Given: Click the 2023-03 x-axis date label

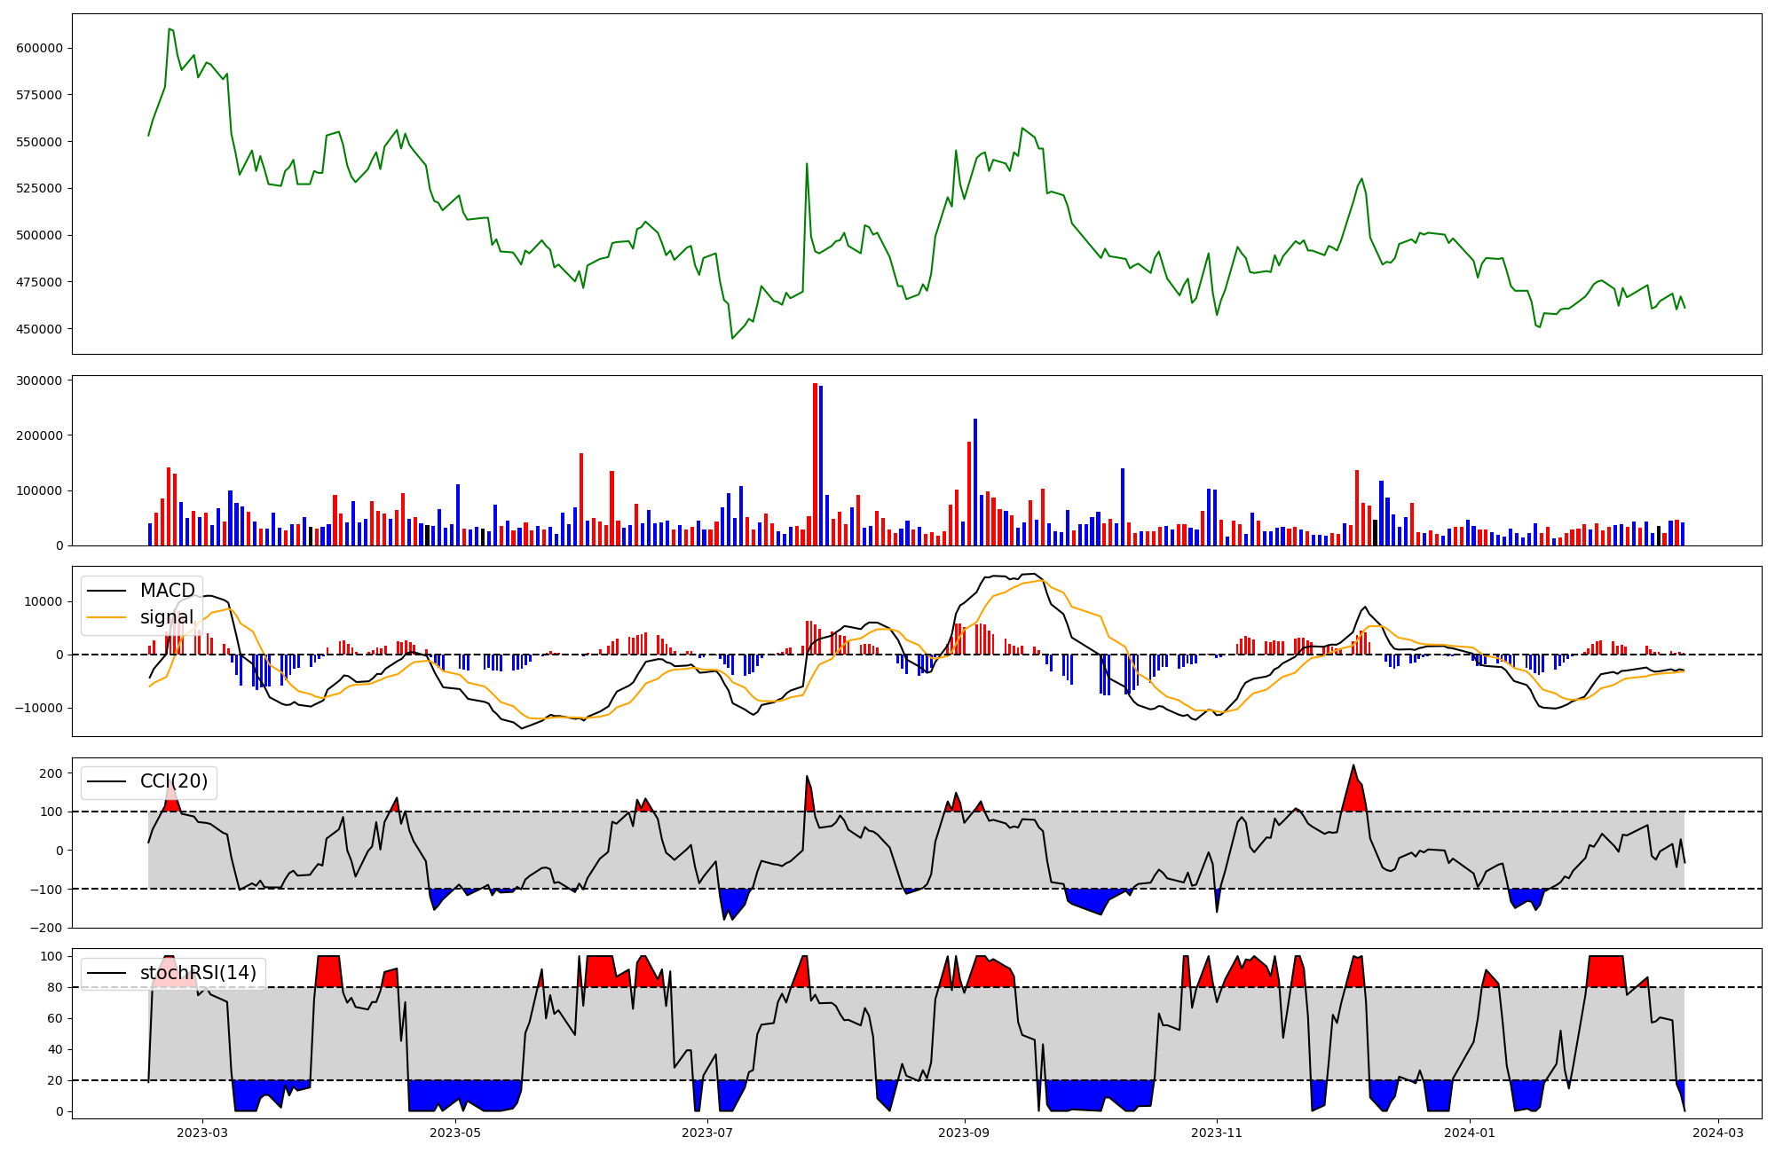Looking at the screenshot, I should coord(202,1133).
